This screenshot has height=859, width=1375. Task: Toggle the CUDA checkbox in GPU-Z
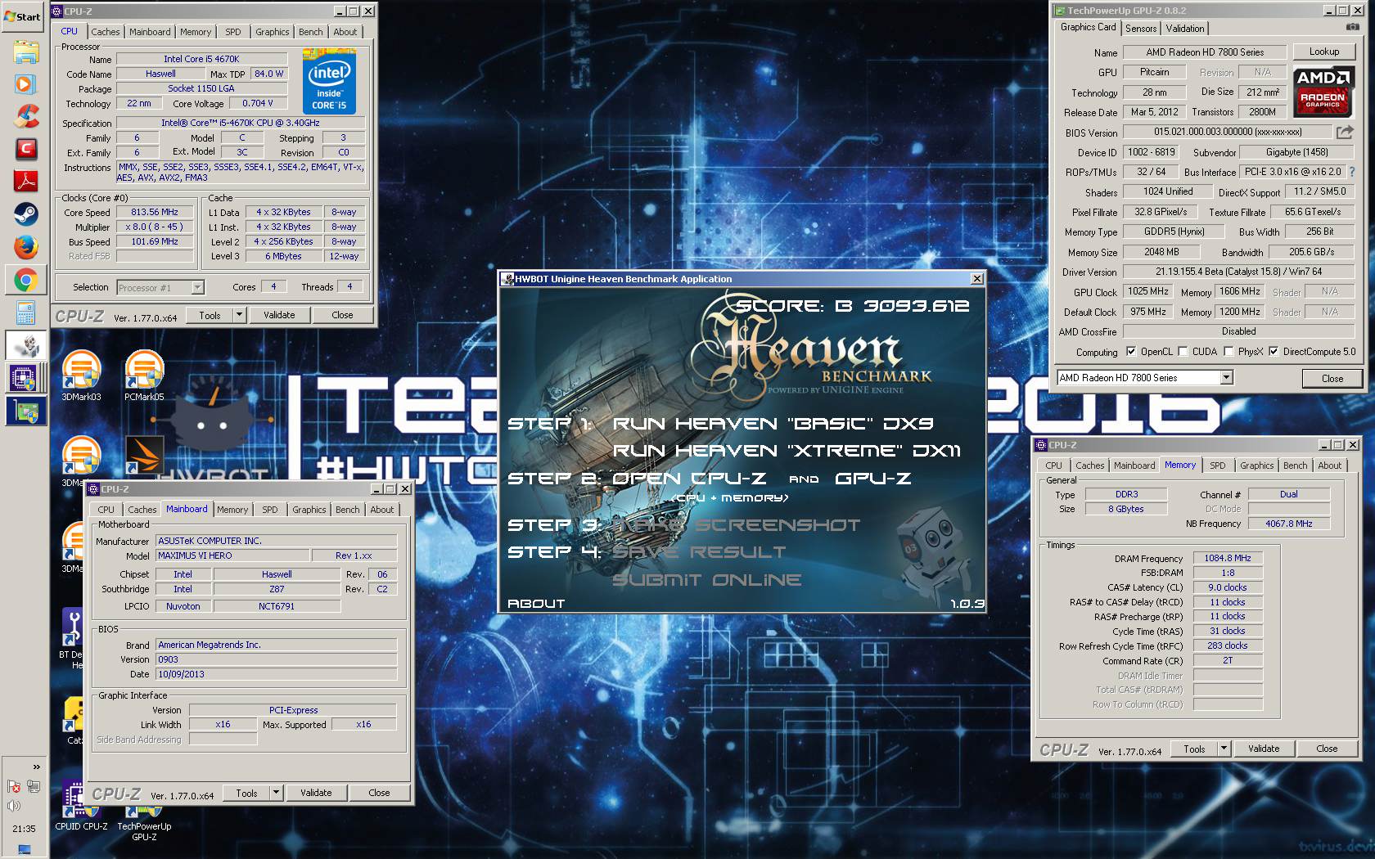click(1183, 352)
